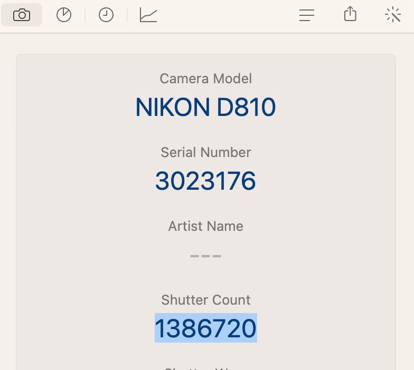Click the Artist Name dashes placeholder
This screenshot has width=414, height=370.
click(x=206, y=256)
